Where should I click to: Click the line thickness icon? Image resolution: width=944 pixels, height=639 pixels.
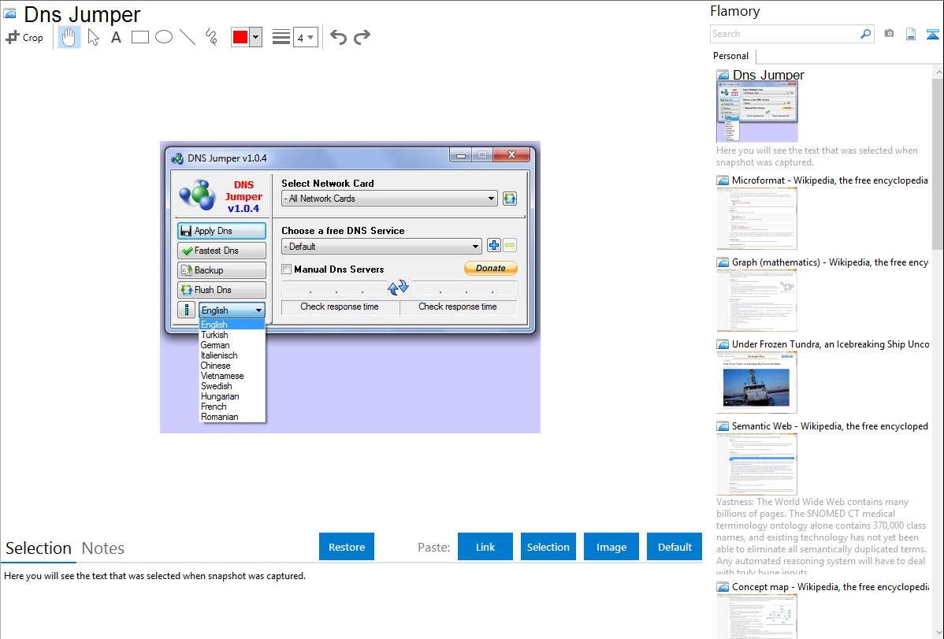click(x=281, y=37)
